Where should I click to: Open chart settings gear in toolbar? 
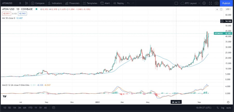[x=204, y=3]
